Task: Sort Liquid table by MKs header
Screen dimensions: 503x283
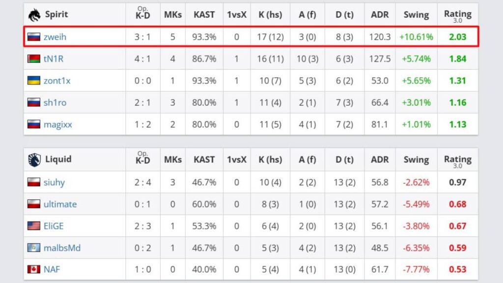Action: 173,160
